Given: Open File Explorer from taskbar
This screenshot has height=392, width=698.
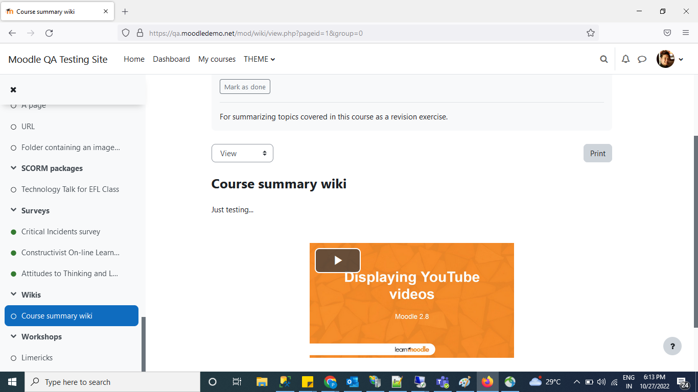Looking at the screenshot, I should [262, 382].
